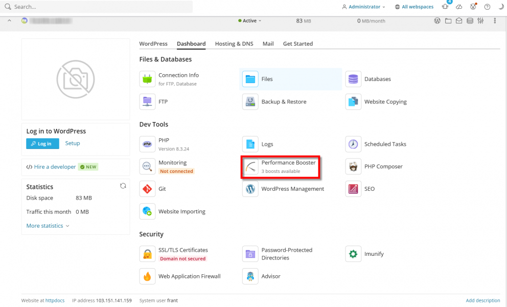Click the domain favicon in the row

coord(24,21)
